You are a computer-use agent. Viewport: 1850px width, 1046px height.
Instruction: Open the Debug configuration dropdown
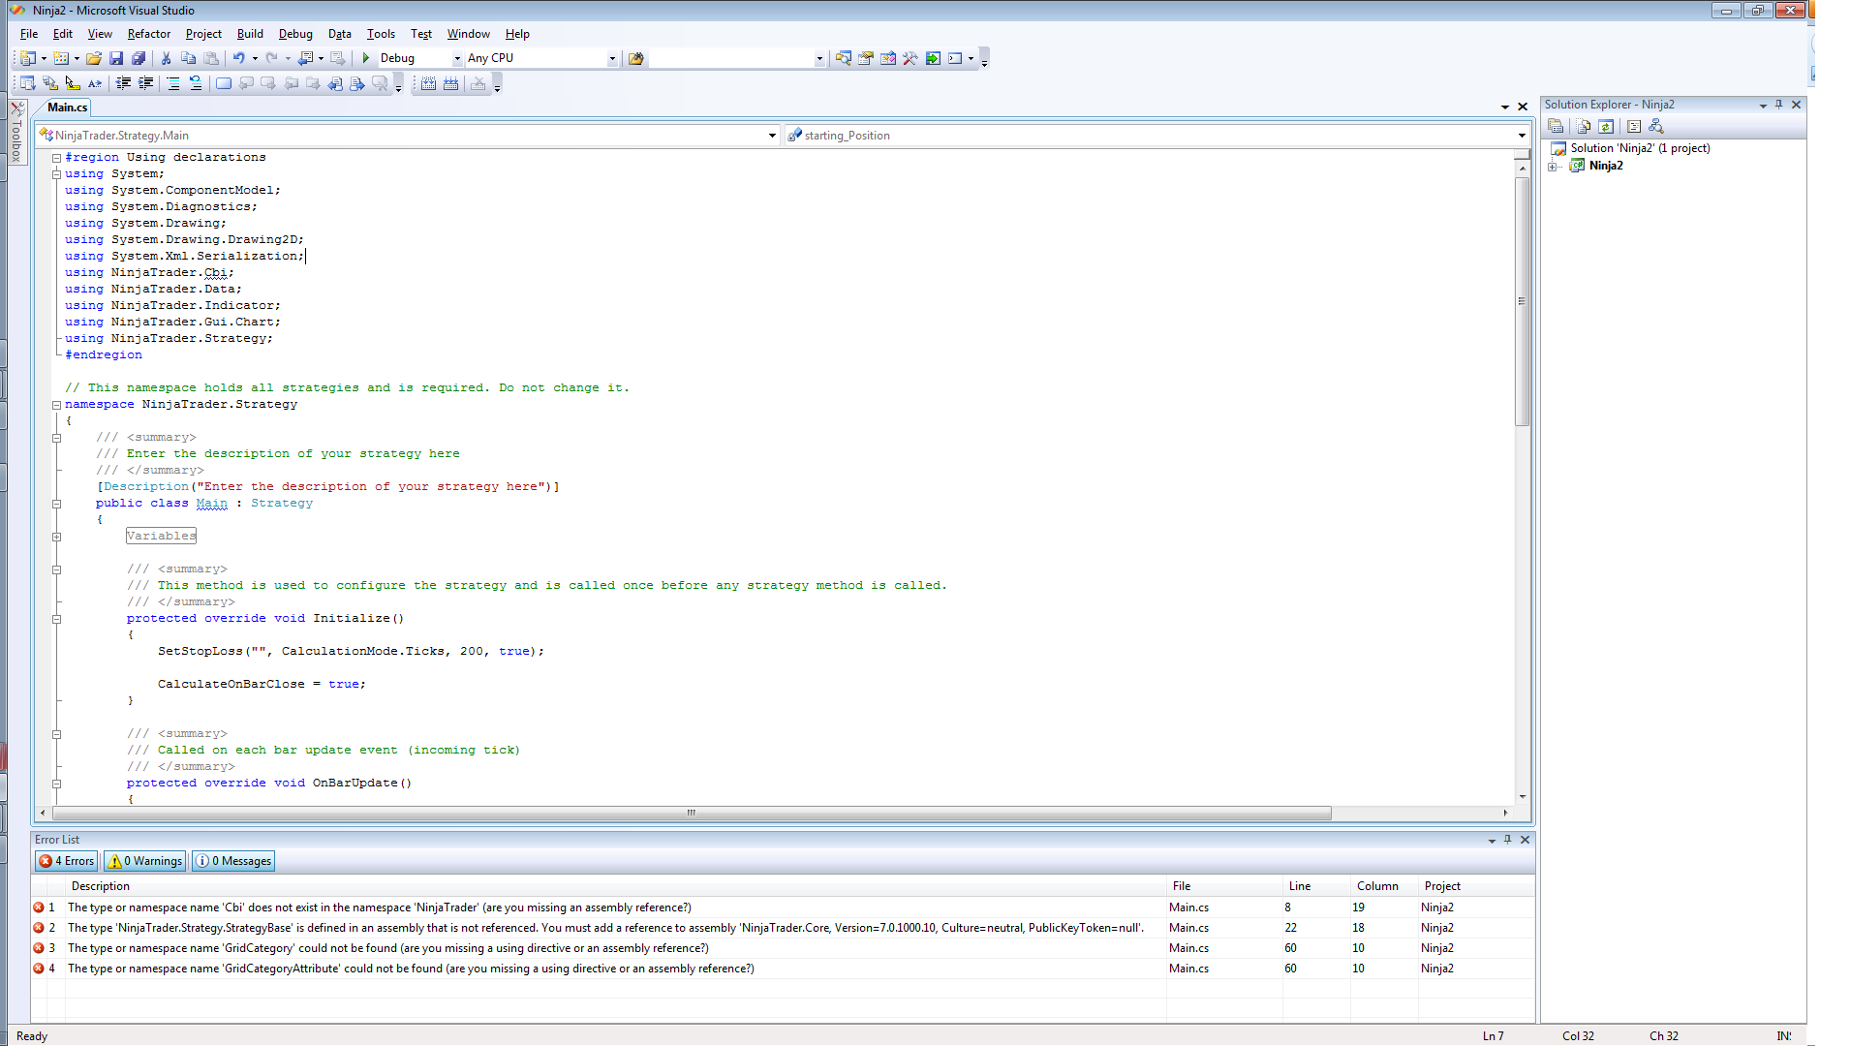(457, 59)
